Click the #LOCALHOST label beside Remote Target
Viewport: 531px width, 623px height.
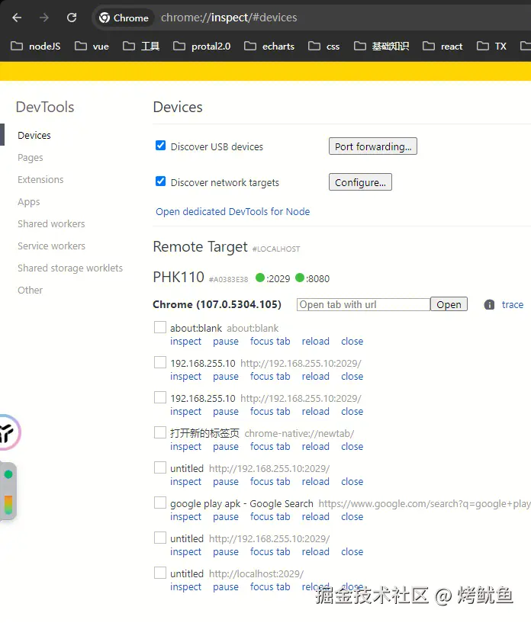point(276,249)
